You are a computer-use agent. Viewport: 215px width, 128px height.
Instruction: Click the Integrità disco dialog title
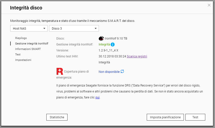pos(26,8)
